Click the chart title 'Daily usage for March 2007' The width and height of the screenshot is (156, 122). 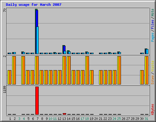pyautogui.click(x=34, y=5)
